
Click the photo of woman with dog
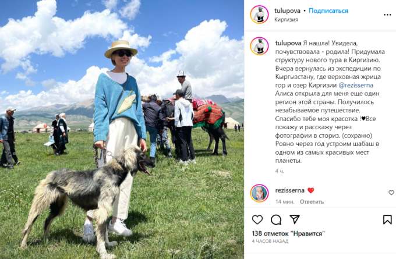pyautogui.click(x=122, y=129)
